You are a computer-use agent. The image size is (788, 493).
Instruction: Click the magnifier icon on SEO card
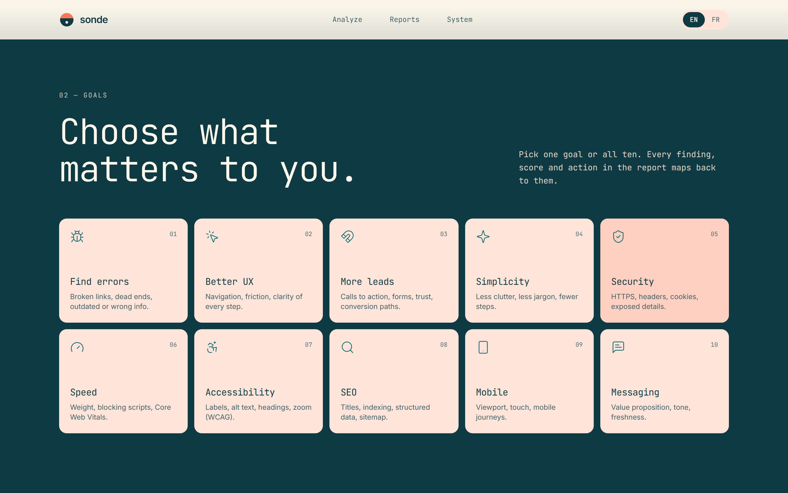[347, 347]
